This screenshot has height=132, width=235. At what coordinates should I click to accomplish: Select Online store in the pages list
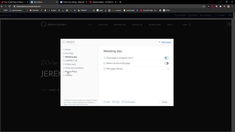pyautogui.click(x=70, y=65)
